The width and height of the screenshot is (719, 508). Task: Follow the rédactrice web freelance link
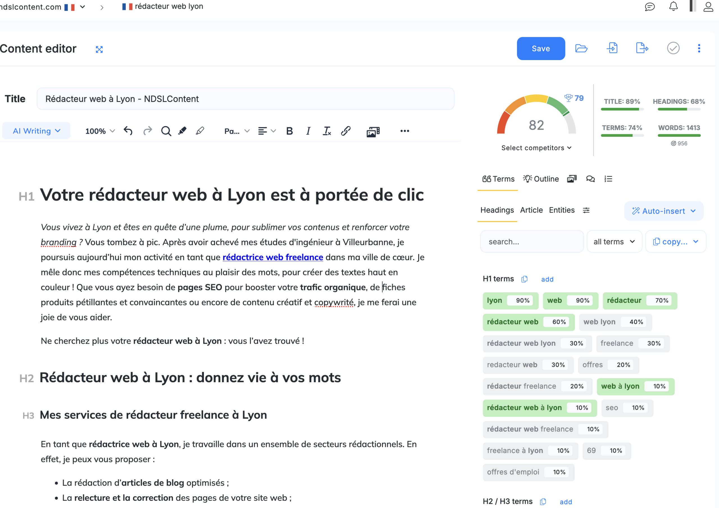pos(273,257)
